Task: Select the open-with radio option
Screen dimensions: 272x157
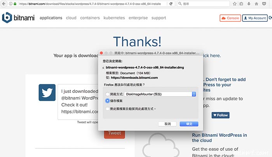Action: (x=107, y=94)
